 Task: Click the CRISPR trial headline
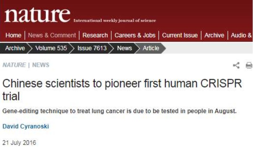click(122, 90)
